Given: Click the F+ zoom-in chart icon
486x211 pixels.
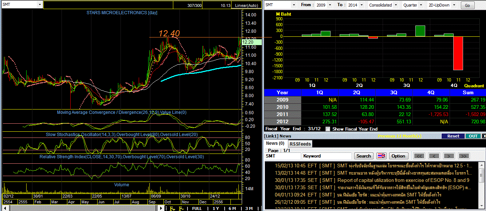Looking at the screenshot, I should (172, 208).
